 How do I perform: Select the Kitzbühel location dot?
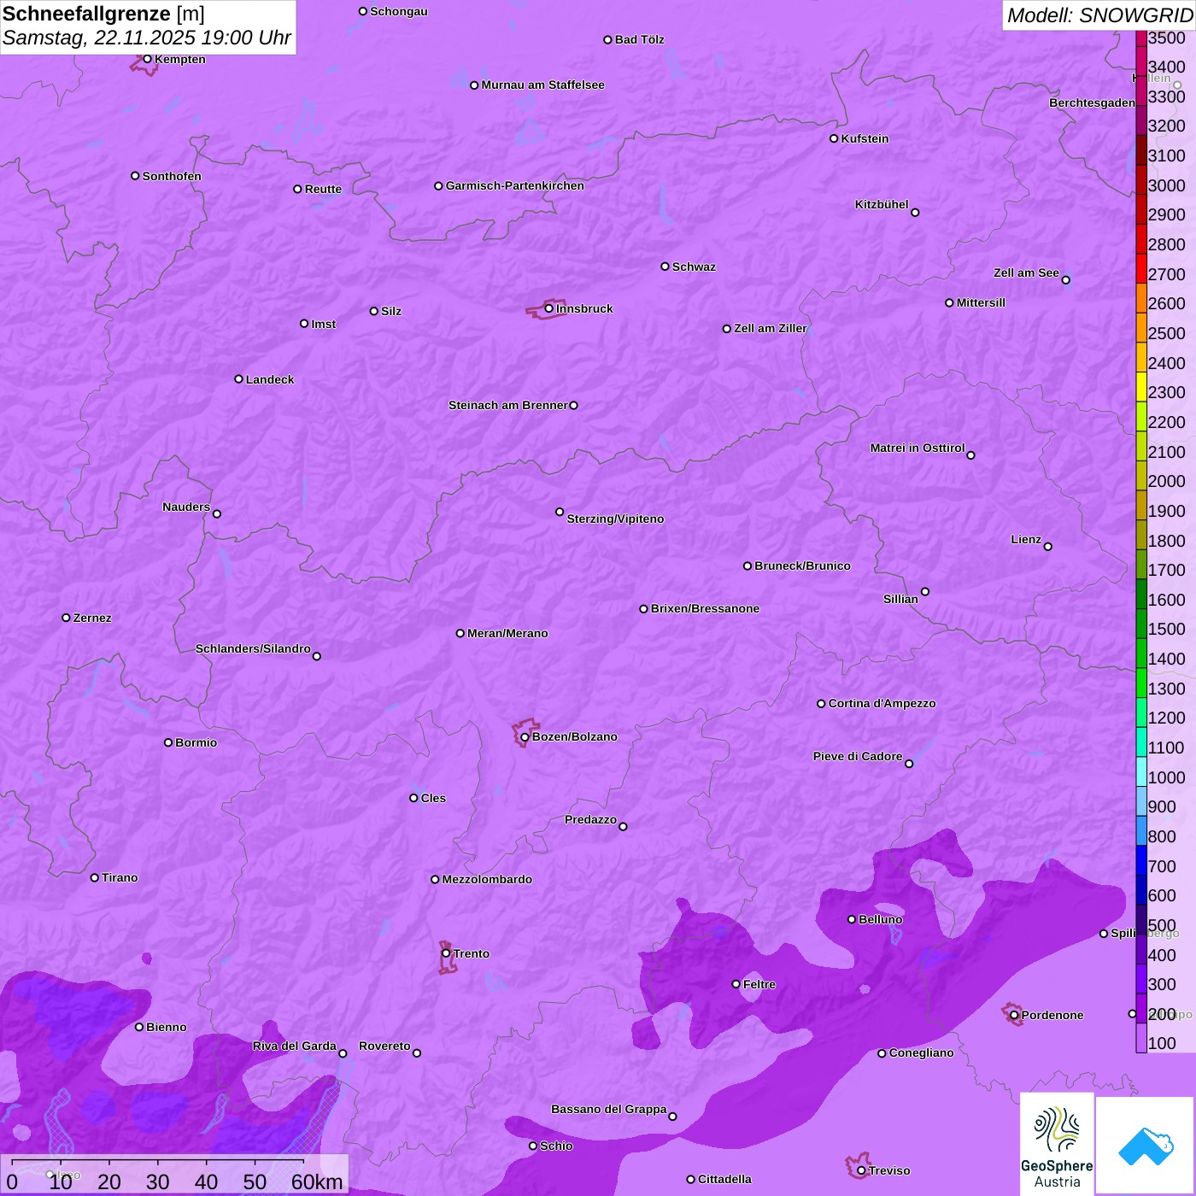coord(915,213)
